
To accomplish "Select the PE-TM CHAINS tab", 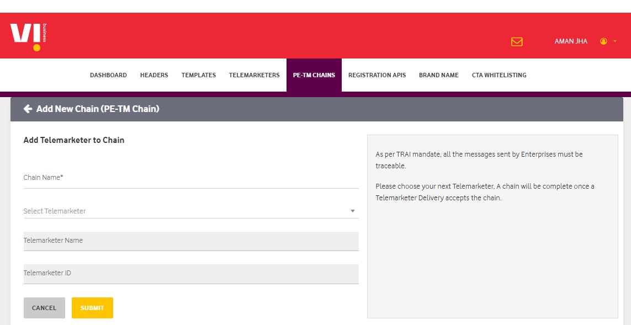I will (314, 75).
